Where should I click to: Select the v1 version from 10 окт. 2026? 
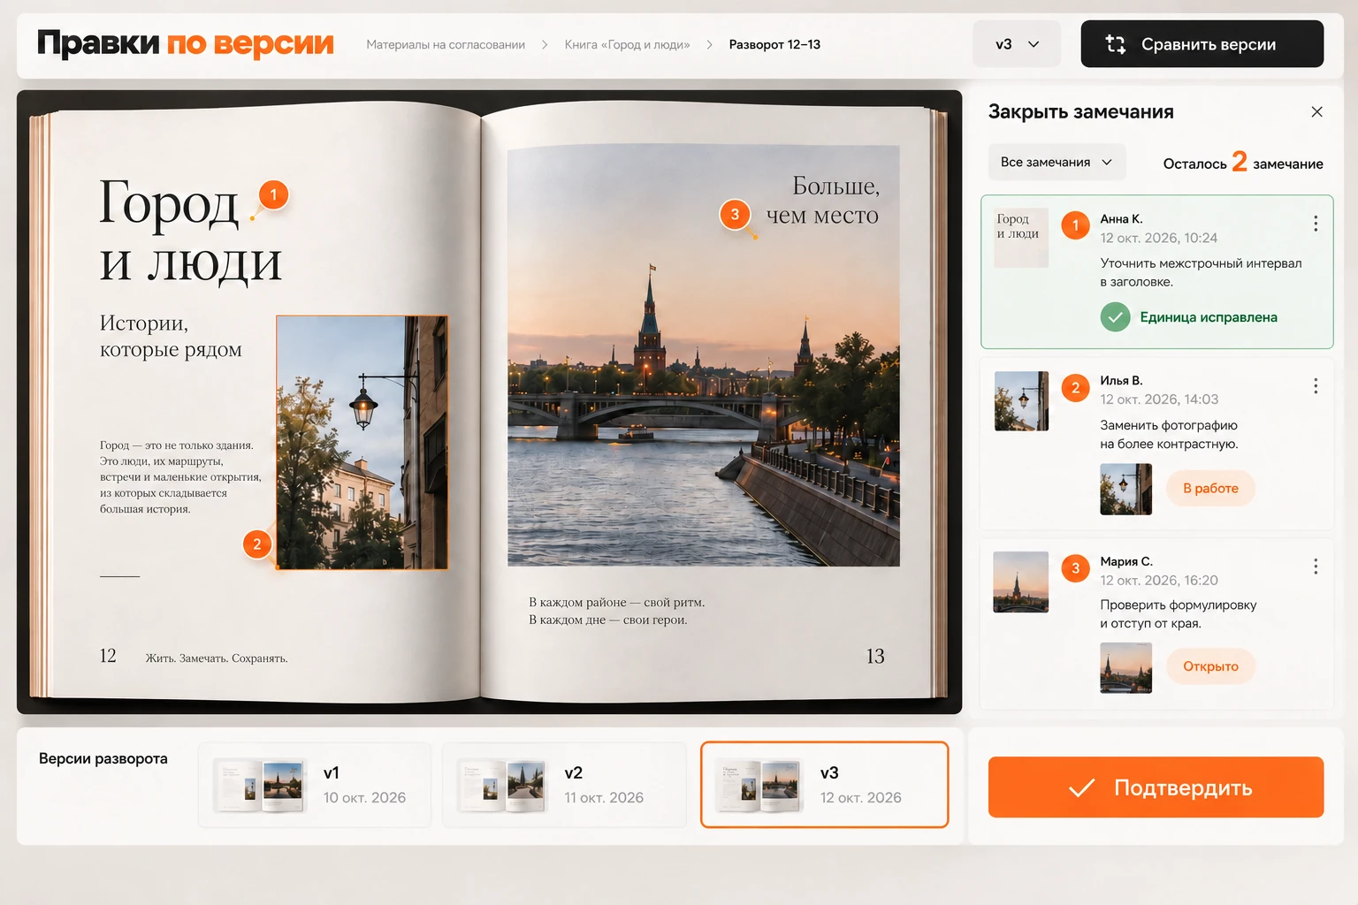click(x=315, y=785)
